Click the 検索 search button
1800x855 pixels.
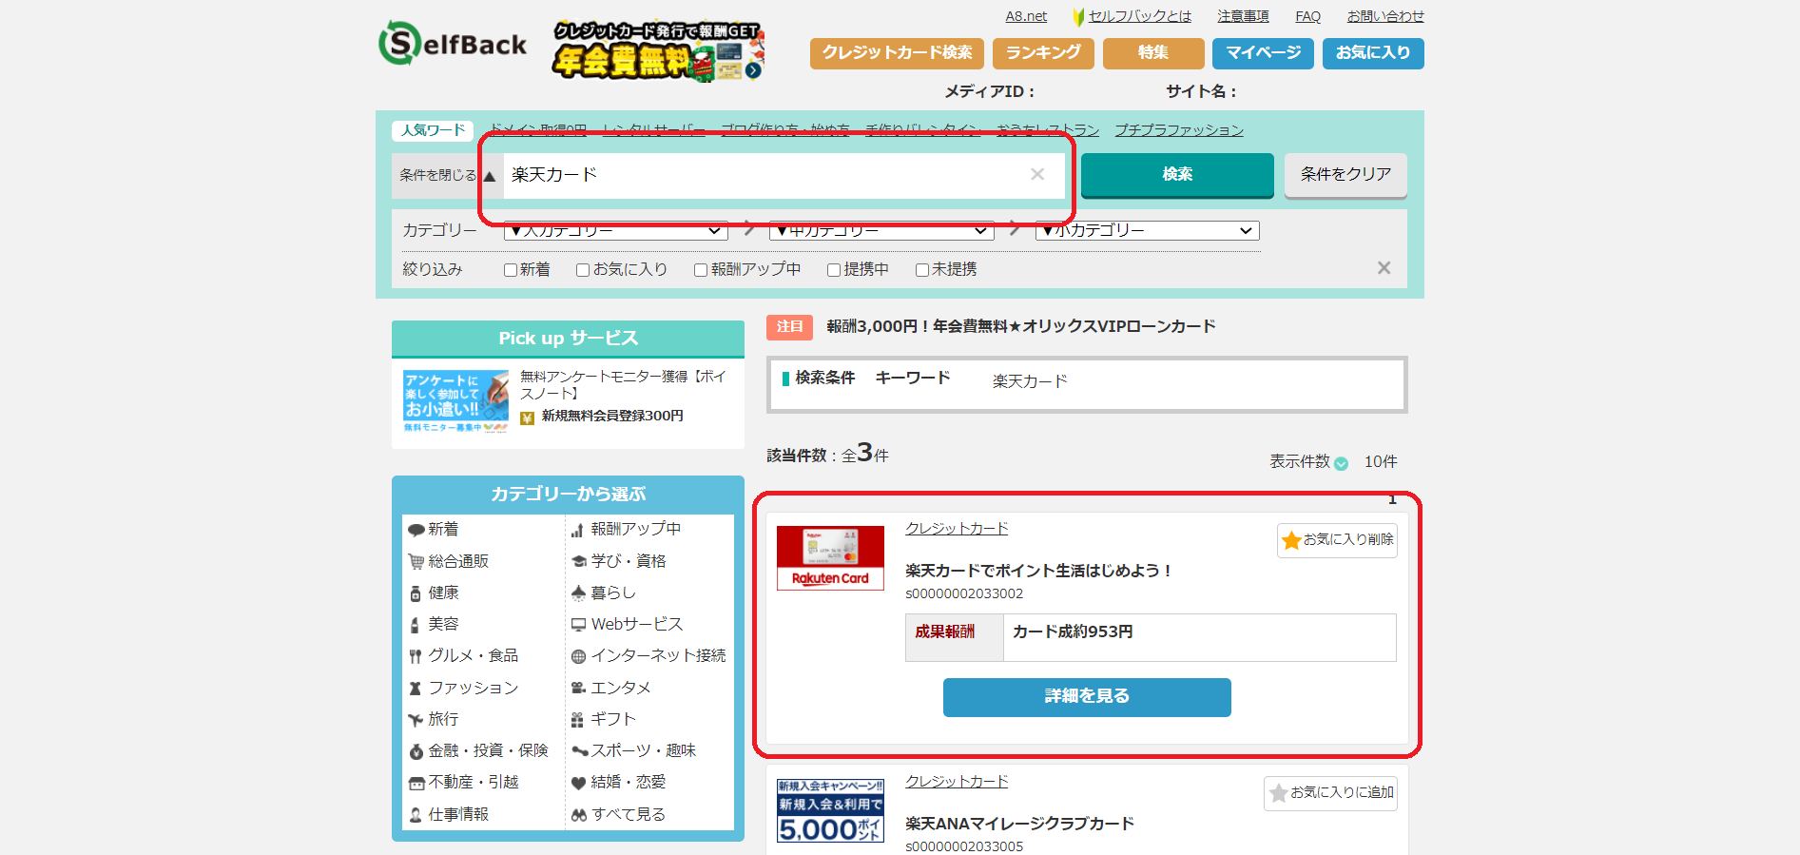click(x=1177, y=175)
